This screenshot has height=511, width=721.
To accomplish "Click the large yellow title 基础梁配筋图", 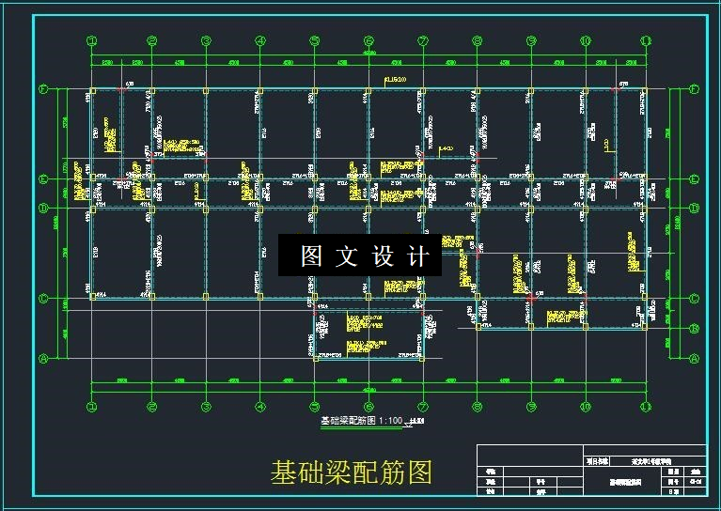I will click(x=352, y=472).
